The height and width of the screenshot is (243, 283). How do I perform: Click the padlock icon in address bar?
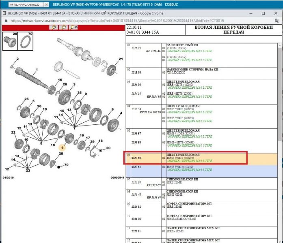[x=5, y=20]
